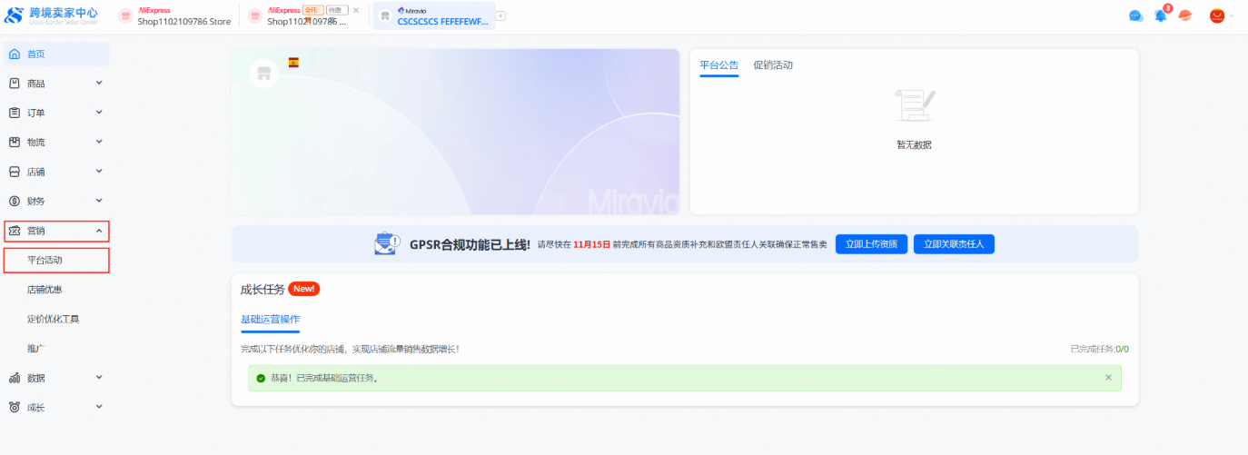The image size is (1248, 455).
Task: Switch to Shop1102109786 Store tab
Action: pos(176,15)
